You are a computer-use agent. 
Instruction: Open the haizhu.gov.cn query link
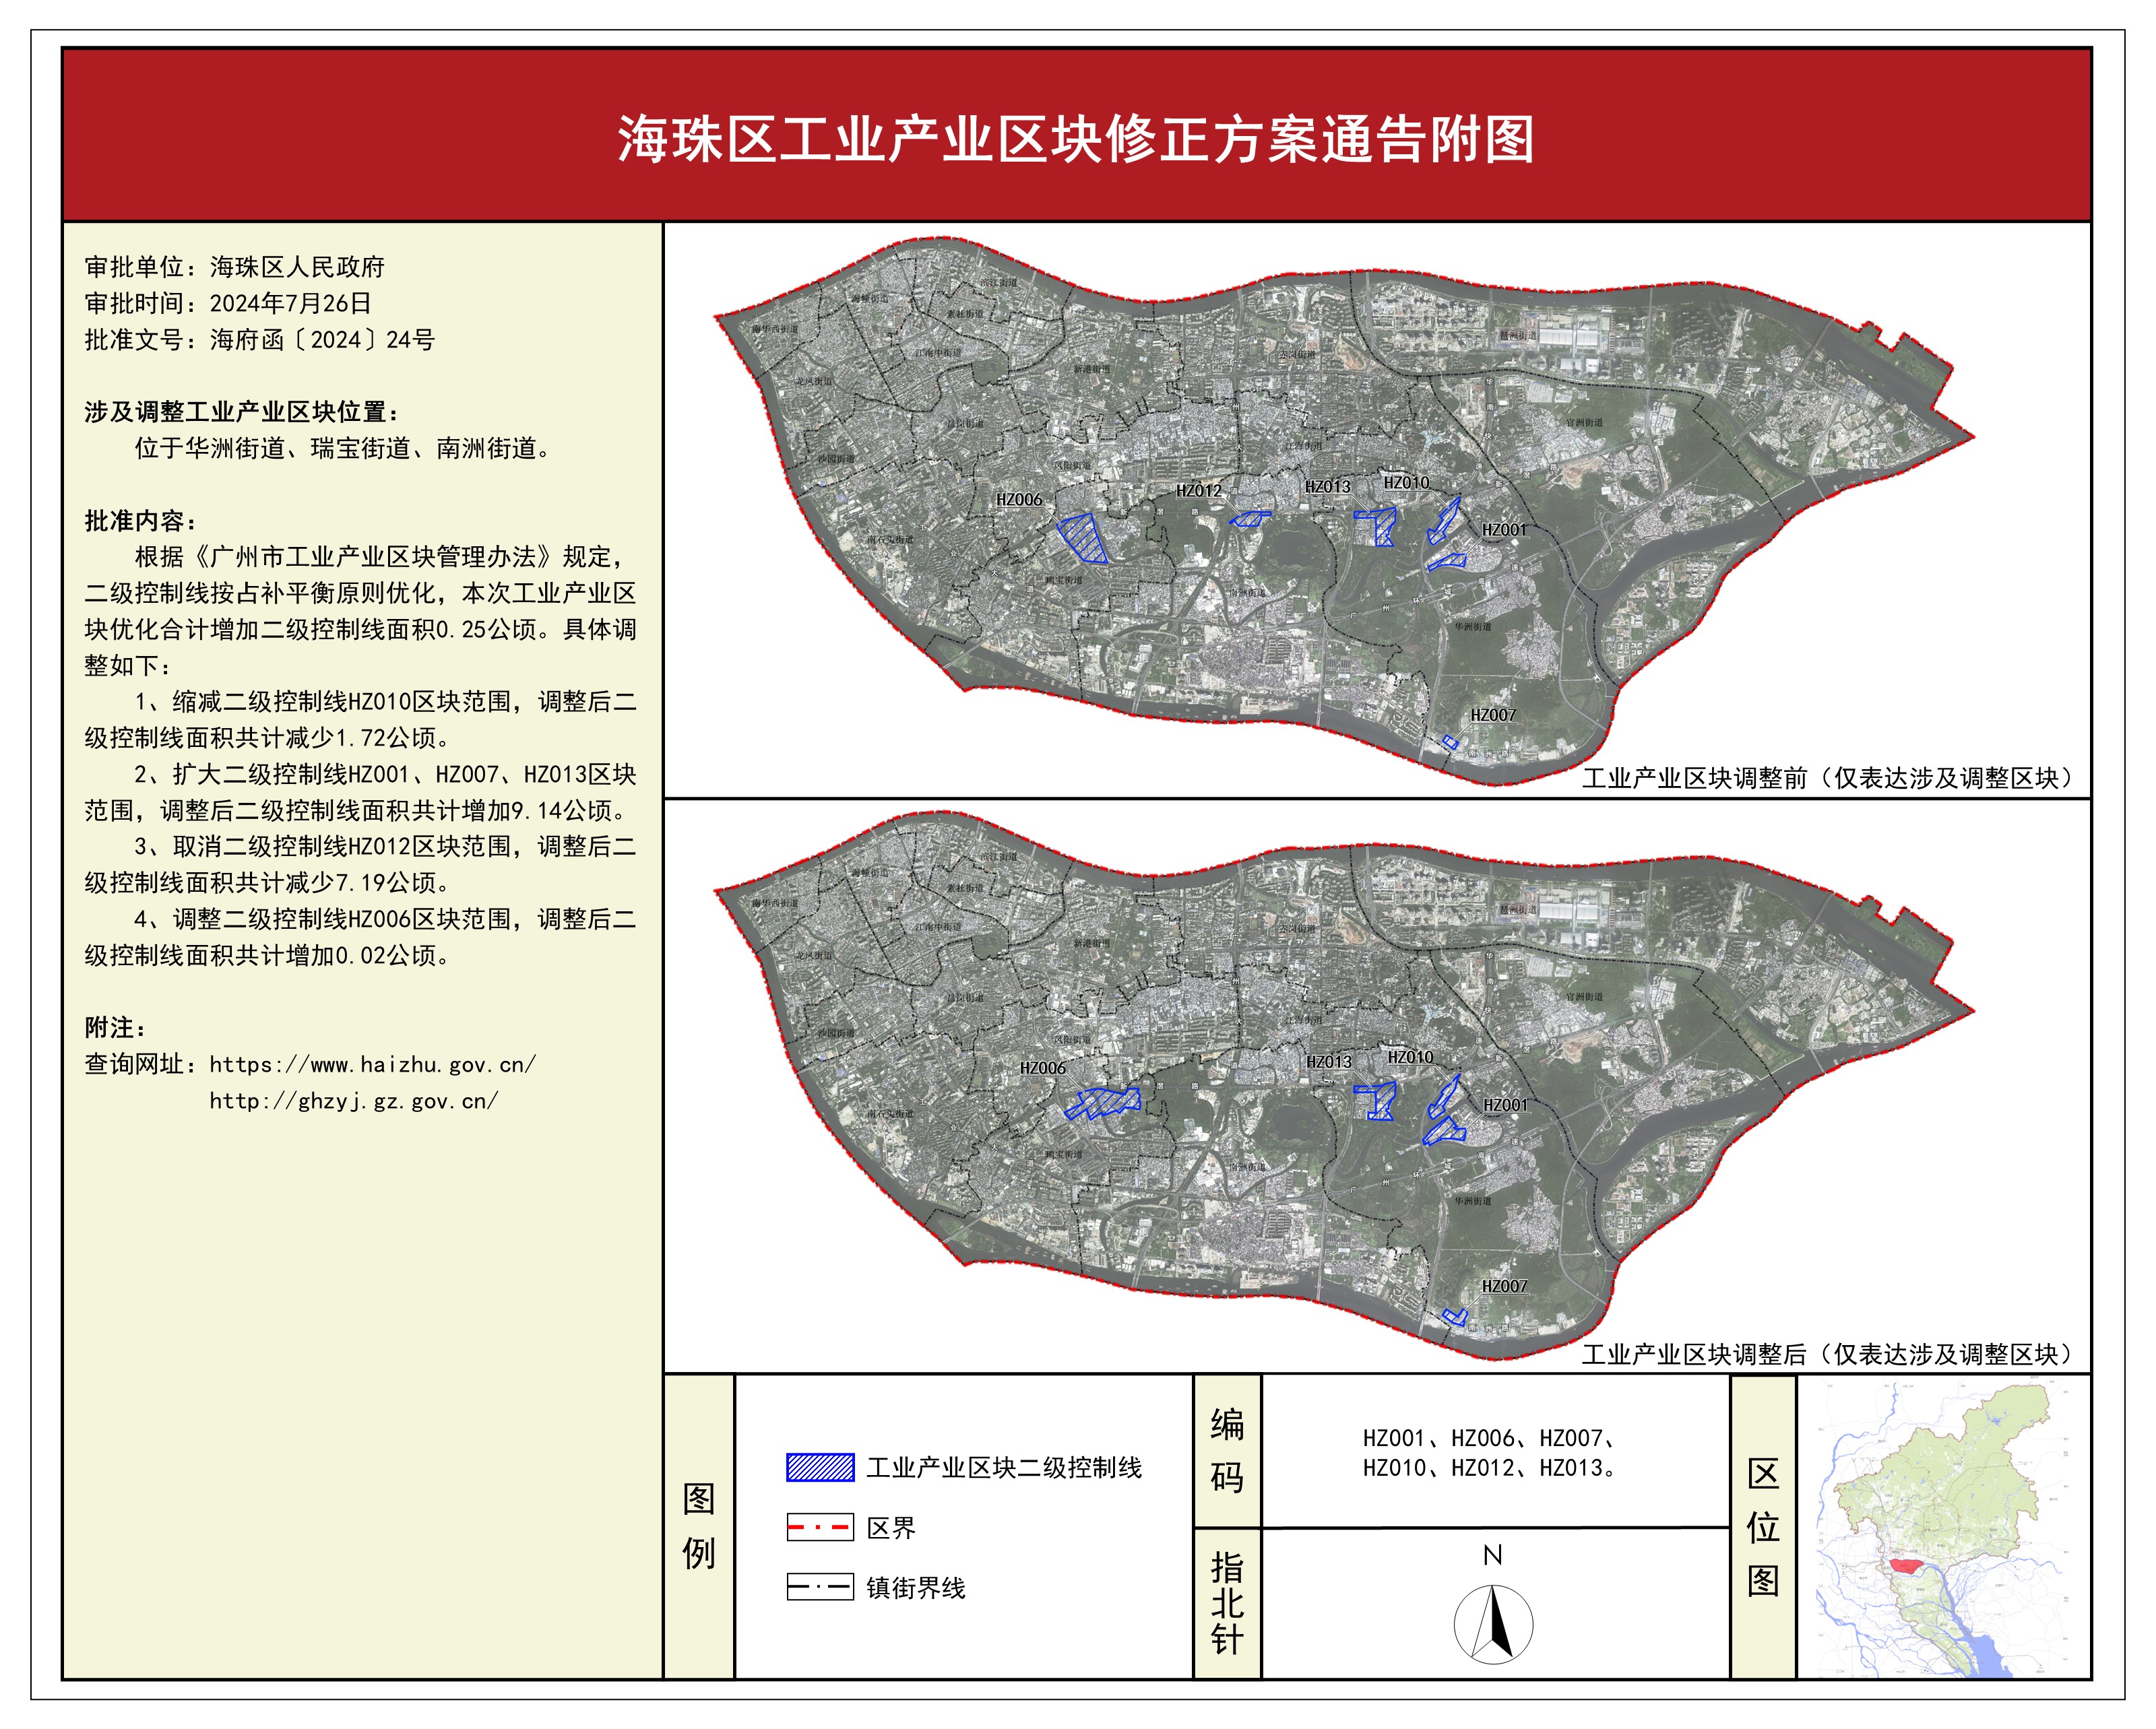pyautogui.click(x=372, y=1064)
